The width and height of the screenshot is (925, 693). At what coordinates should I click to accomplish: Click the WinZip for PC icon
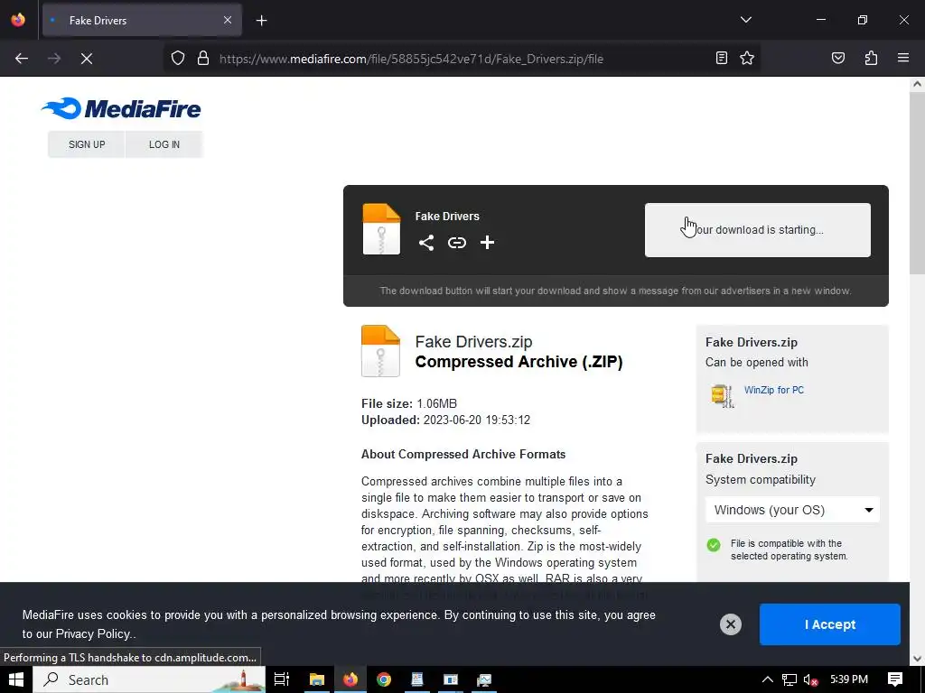722,395
